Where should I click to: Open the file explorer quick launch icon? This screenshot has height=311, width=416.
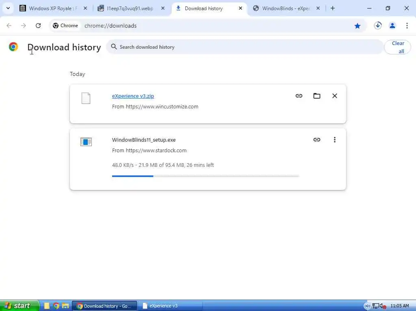[65, 306]
